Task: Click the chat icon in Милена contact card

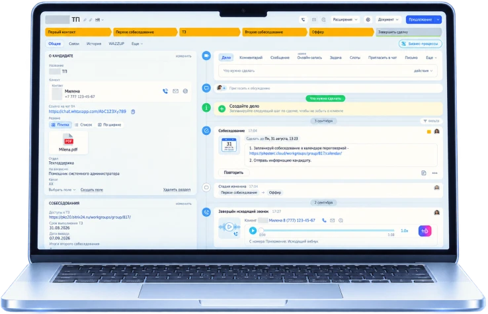Action: [185, 91]
